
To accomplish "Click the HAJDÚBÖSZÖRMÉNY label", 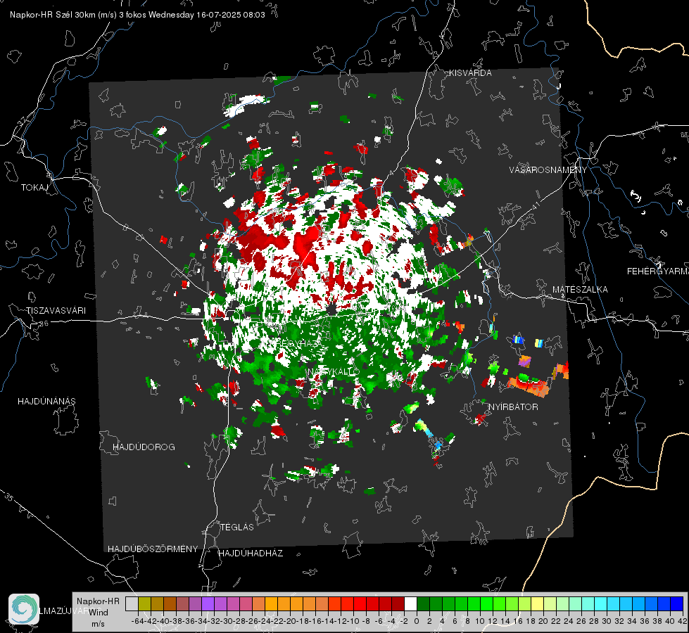I will (153, 549).
